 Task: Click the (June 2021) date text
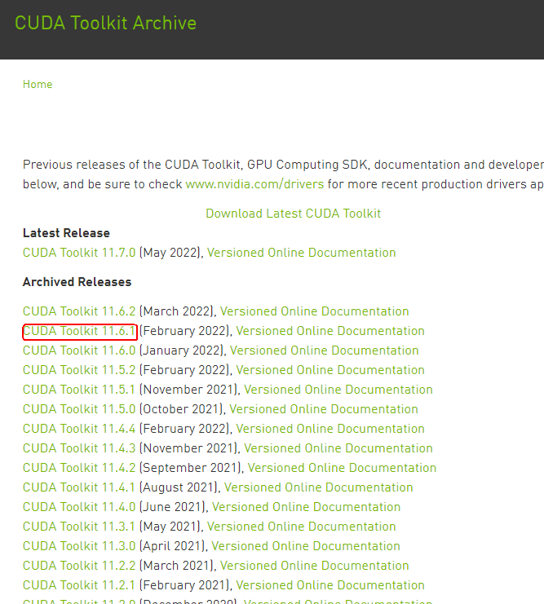click(x=172, y=507)
